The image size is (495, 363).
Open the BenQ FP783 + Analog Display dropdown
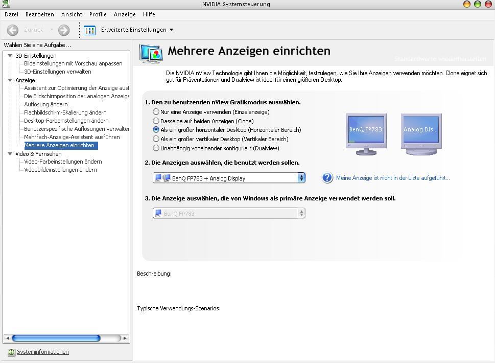coord(229,178)
